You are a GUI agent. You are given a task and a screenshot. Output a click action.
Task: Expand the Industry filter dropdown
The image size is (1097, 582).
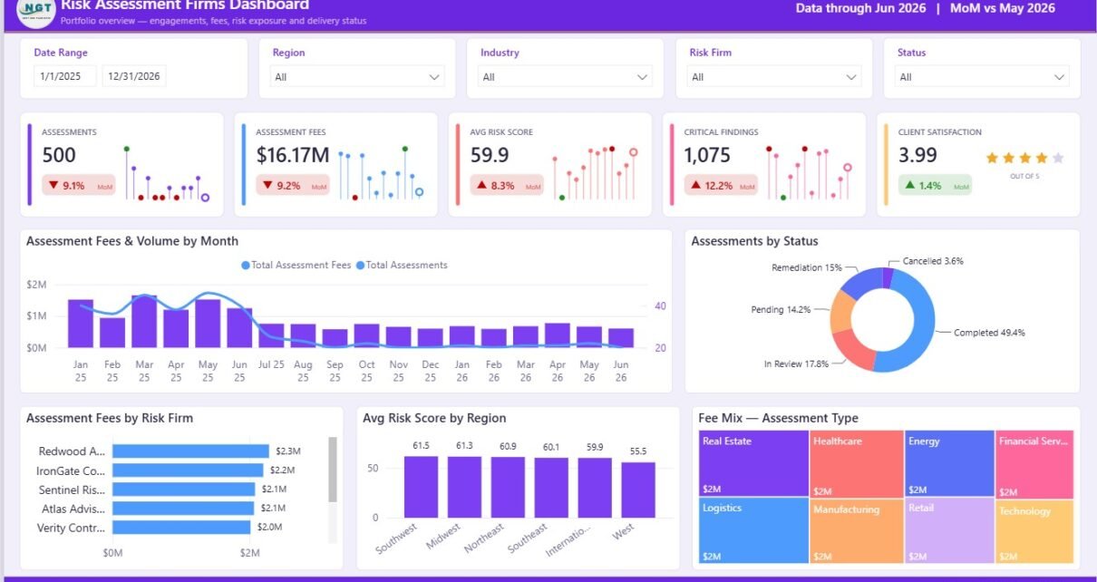(565, 77)
